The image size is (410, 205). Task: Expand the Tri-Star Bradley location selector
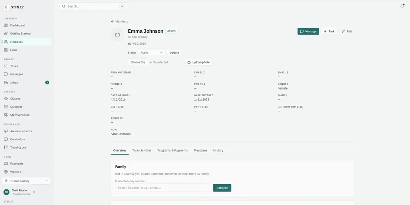(x=26, y=181)
